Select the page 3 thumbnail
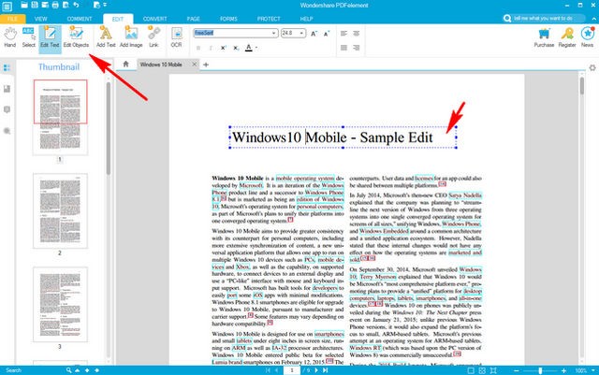The width and height of the screenshot is (599, 375). [x=60, y=304]
